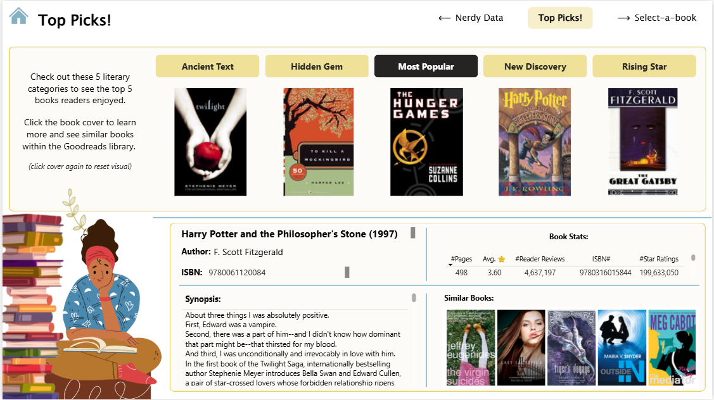The width and height of the screenshot is (714, 400).
Task: Click the reviews value 4,637,197
Action: pyautogui.click(x=540, y=273)
